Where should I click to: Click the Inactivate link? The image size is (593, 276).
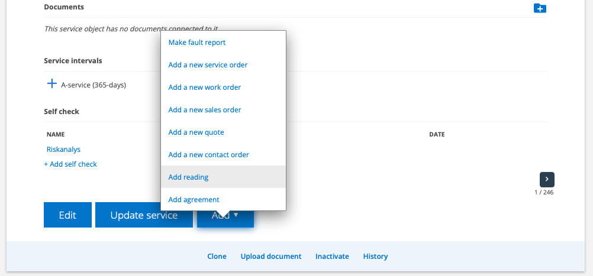tap(332, 256)
